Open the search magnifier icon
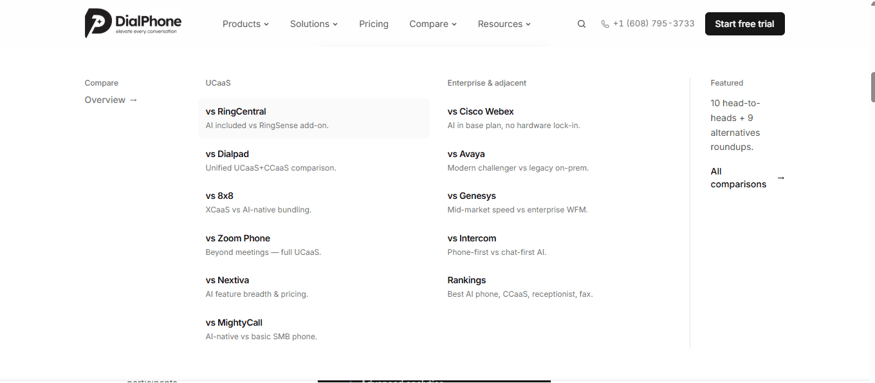 (x=582, y=24)
